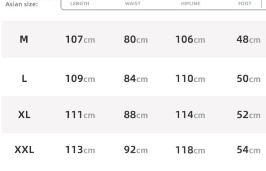
Task: Select the 118cm hipline value
Action: click(x=190, y=150)
